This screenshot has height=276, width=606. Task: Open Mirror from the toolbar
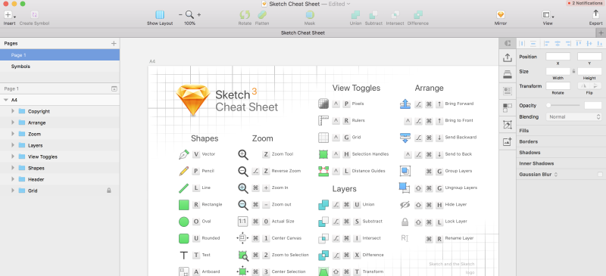[x=501, y=15]
